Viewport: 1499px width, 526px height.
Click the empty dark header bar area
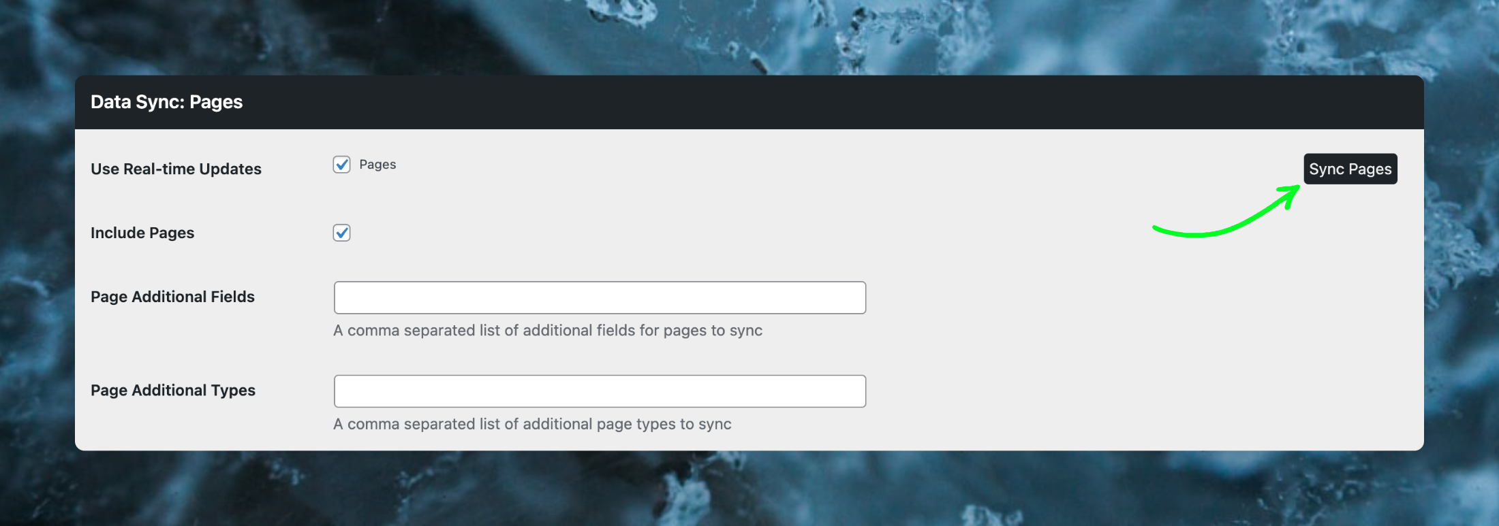[818, 102]
